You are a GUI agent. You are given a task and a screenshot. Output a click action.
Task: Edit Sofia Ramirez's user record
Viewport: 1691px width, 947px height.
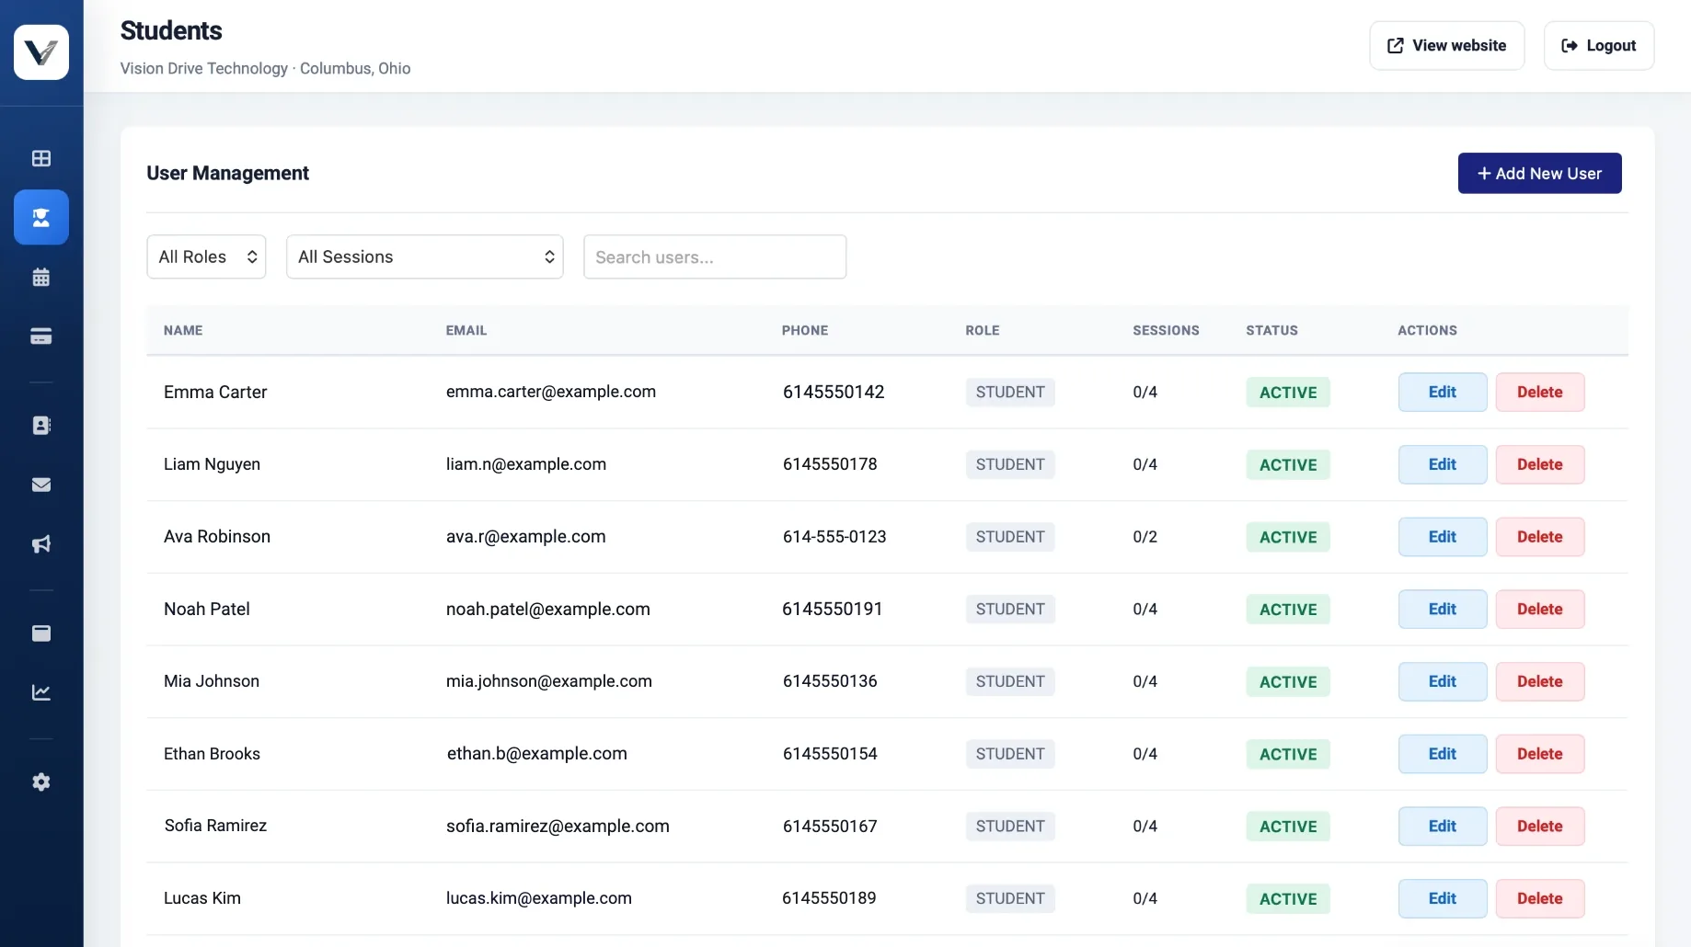pyautogui.click(x=1442, y=826)
